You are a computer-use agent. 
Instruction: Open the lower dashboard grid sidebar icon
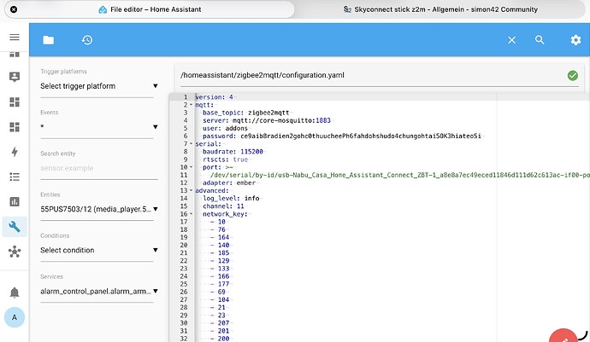[15, 127]
